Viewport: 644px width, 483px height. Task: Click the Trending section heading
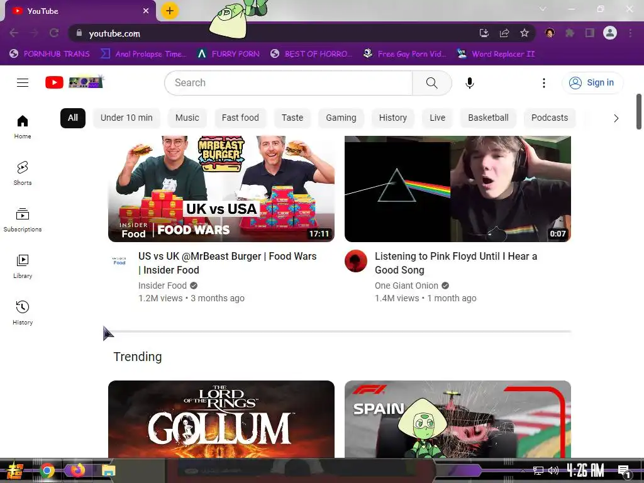click(x=138, y=357)
